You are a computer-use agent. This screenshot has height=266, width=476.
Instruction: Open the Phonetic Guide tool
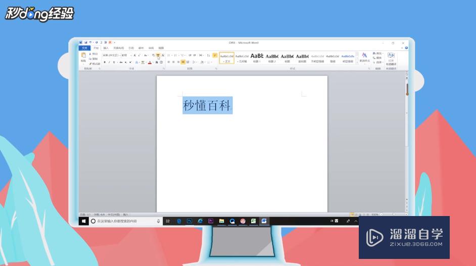tap(158, 55)
